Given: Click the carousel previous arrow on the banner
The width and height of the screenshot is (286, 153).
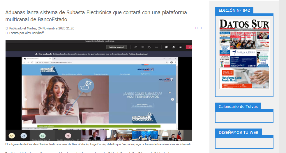Looking at the screenshot, I should point(26,99).
